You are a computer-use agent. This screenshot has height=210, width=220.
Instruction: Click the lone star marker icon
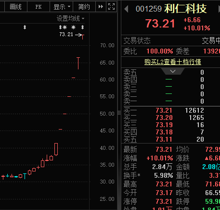(73, 27)
